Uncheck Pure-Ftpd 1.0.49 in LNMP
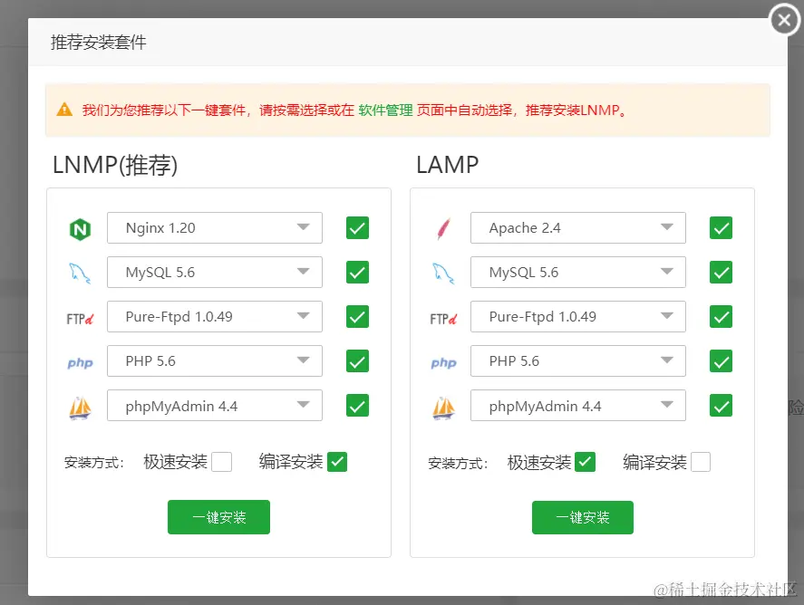 [357, 317]
